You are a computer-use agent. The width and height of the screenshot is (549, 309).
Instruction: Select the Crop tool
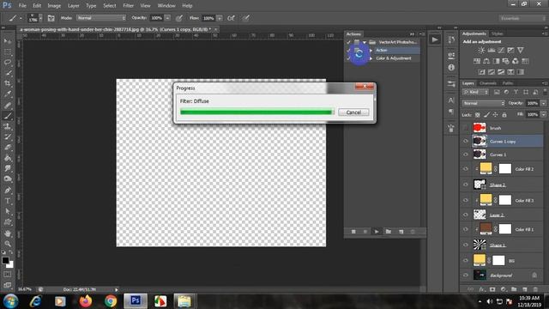click(x=8, y=84)
